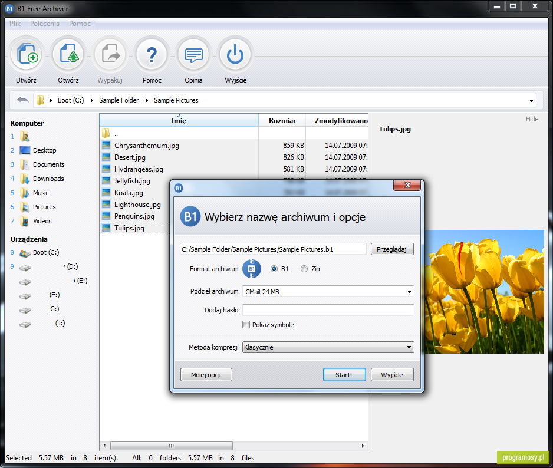Click the Chrysanthemum.jpg file icon

(106, 146)
